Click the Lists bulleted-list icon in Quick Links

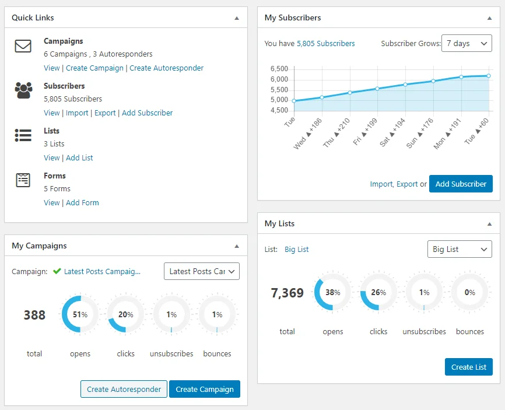click(x=23, y=135)
